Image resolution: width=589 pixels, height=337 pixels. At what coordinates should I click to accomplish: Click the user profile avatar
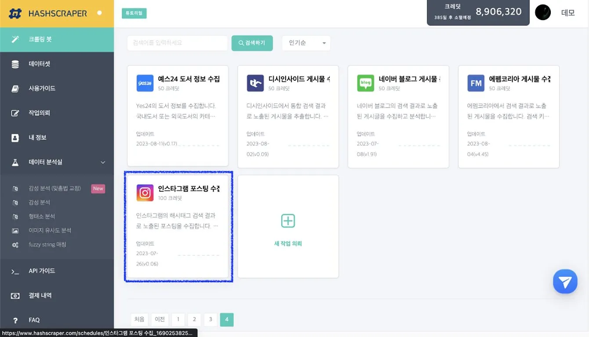tap(543, 12)
